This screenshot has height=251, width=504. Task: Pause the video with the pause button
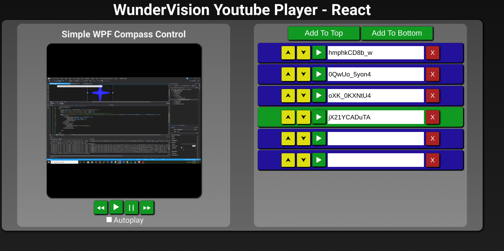(132, 208)
